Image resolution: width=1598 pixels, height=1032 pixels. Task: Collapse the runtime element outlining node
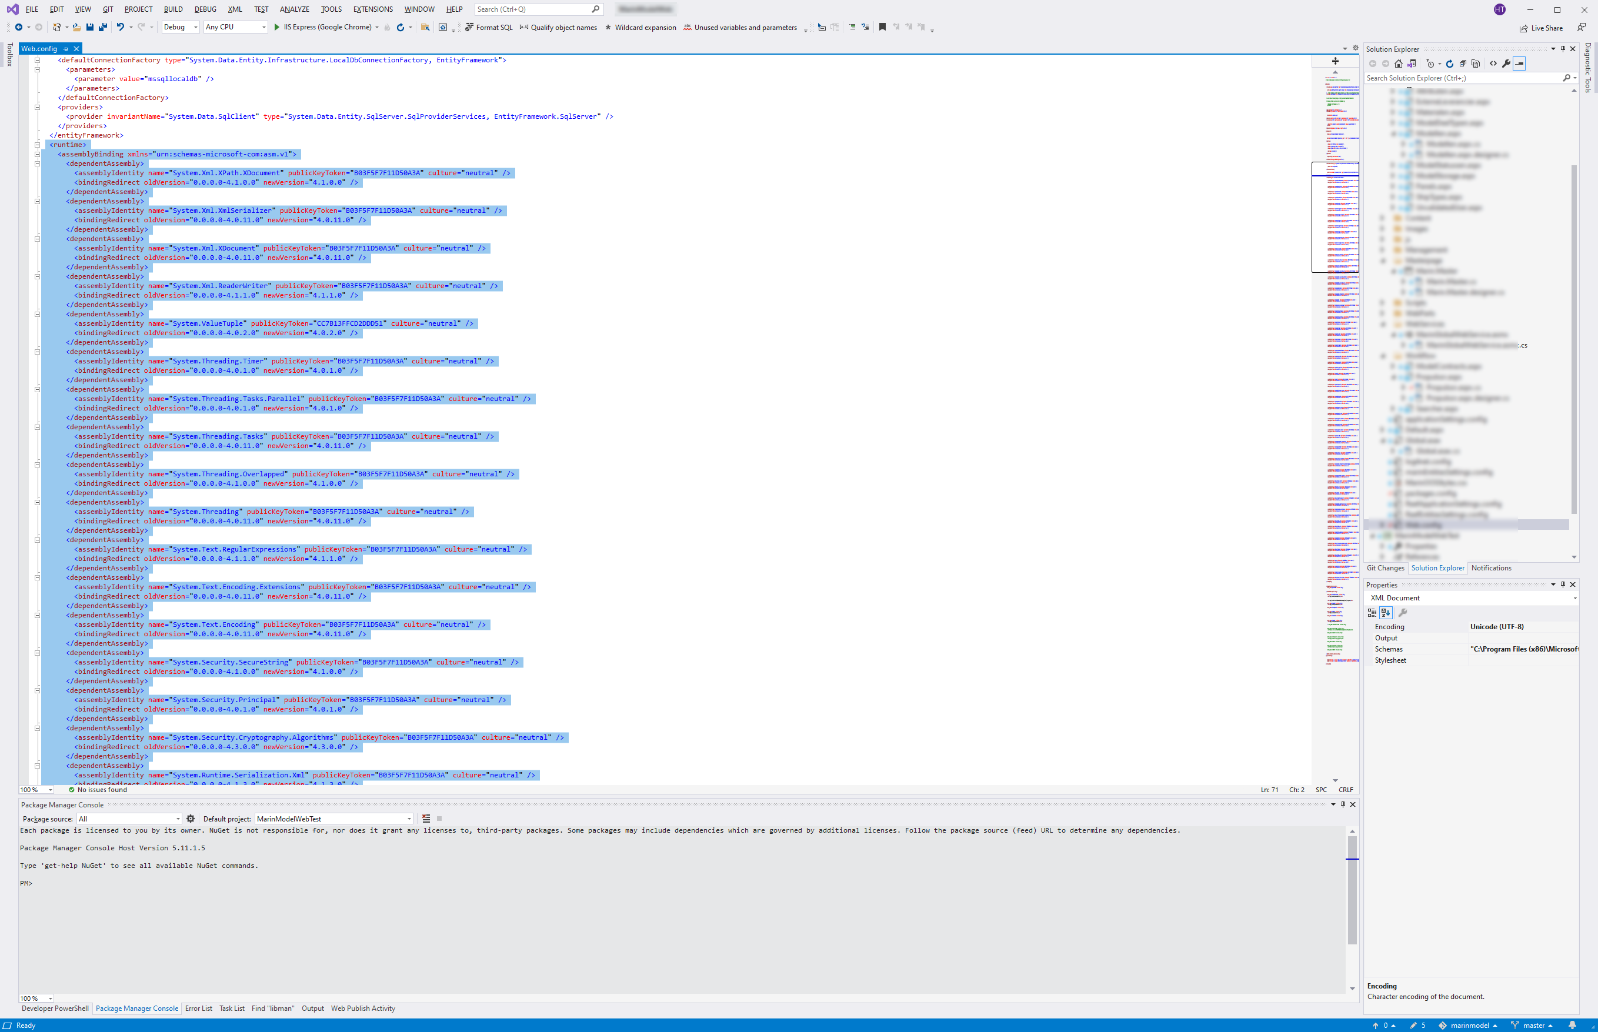click(38, 145)
